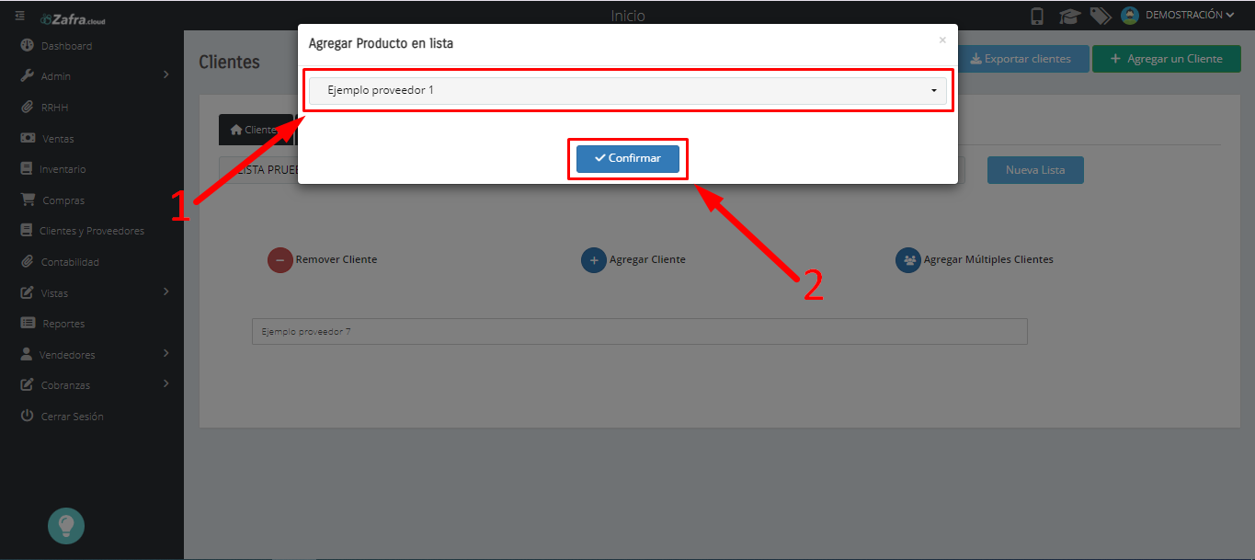Click the Confirmar button

coord(628,158)
